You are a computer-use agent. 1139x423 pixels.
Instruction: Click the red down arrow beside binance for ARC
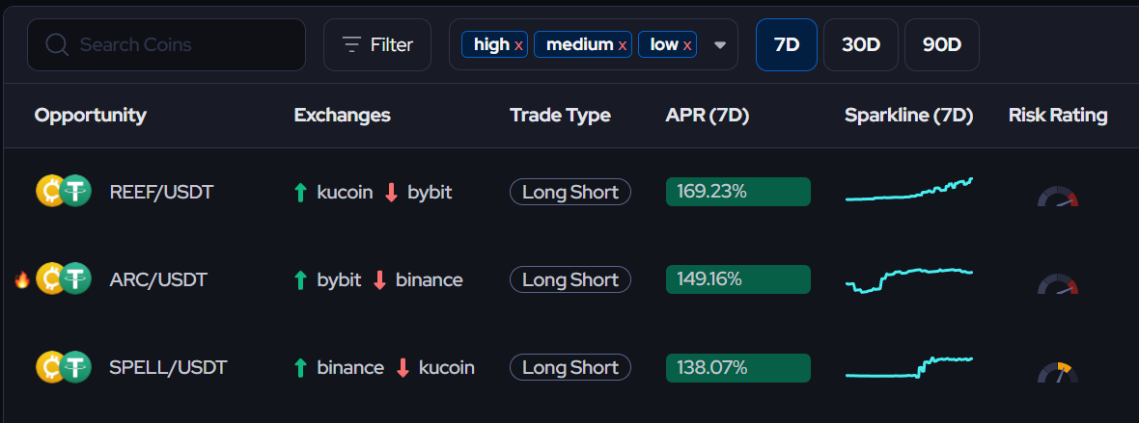(x=379, y=280)
